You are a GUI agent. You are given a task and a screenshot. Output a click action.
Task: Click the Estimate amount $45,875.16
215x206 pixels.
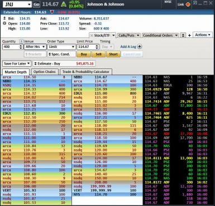click(x=85, y=63)
